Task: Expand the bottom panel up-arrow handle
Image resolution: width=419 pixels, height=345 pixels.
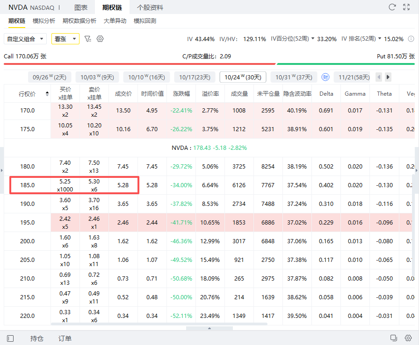Action: pos(209,328)
